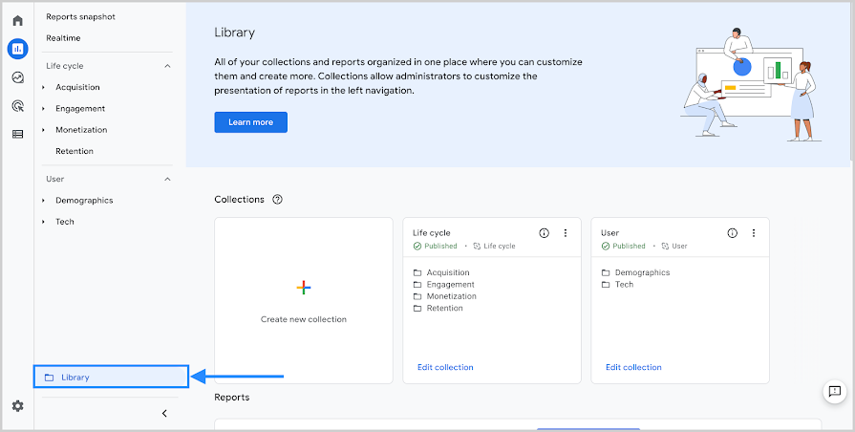This screenshot has width=855, height=432.
Task: Open Acquisition item in sidebar
Action: point(77,87)
